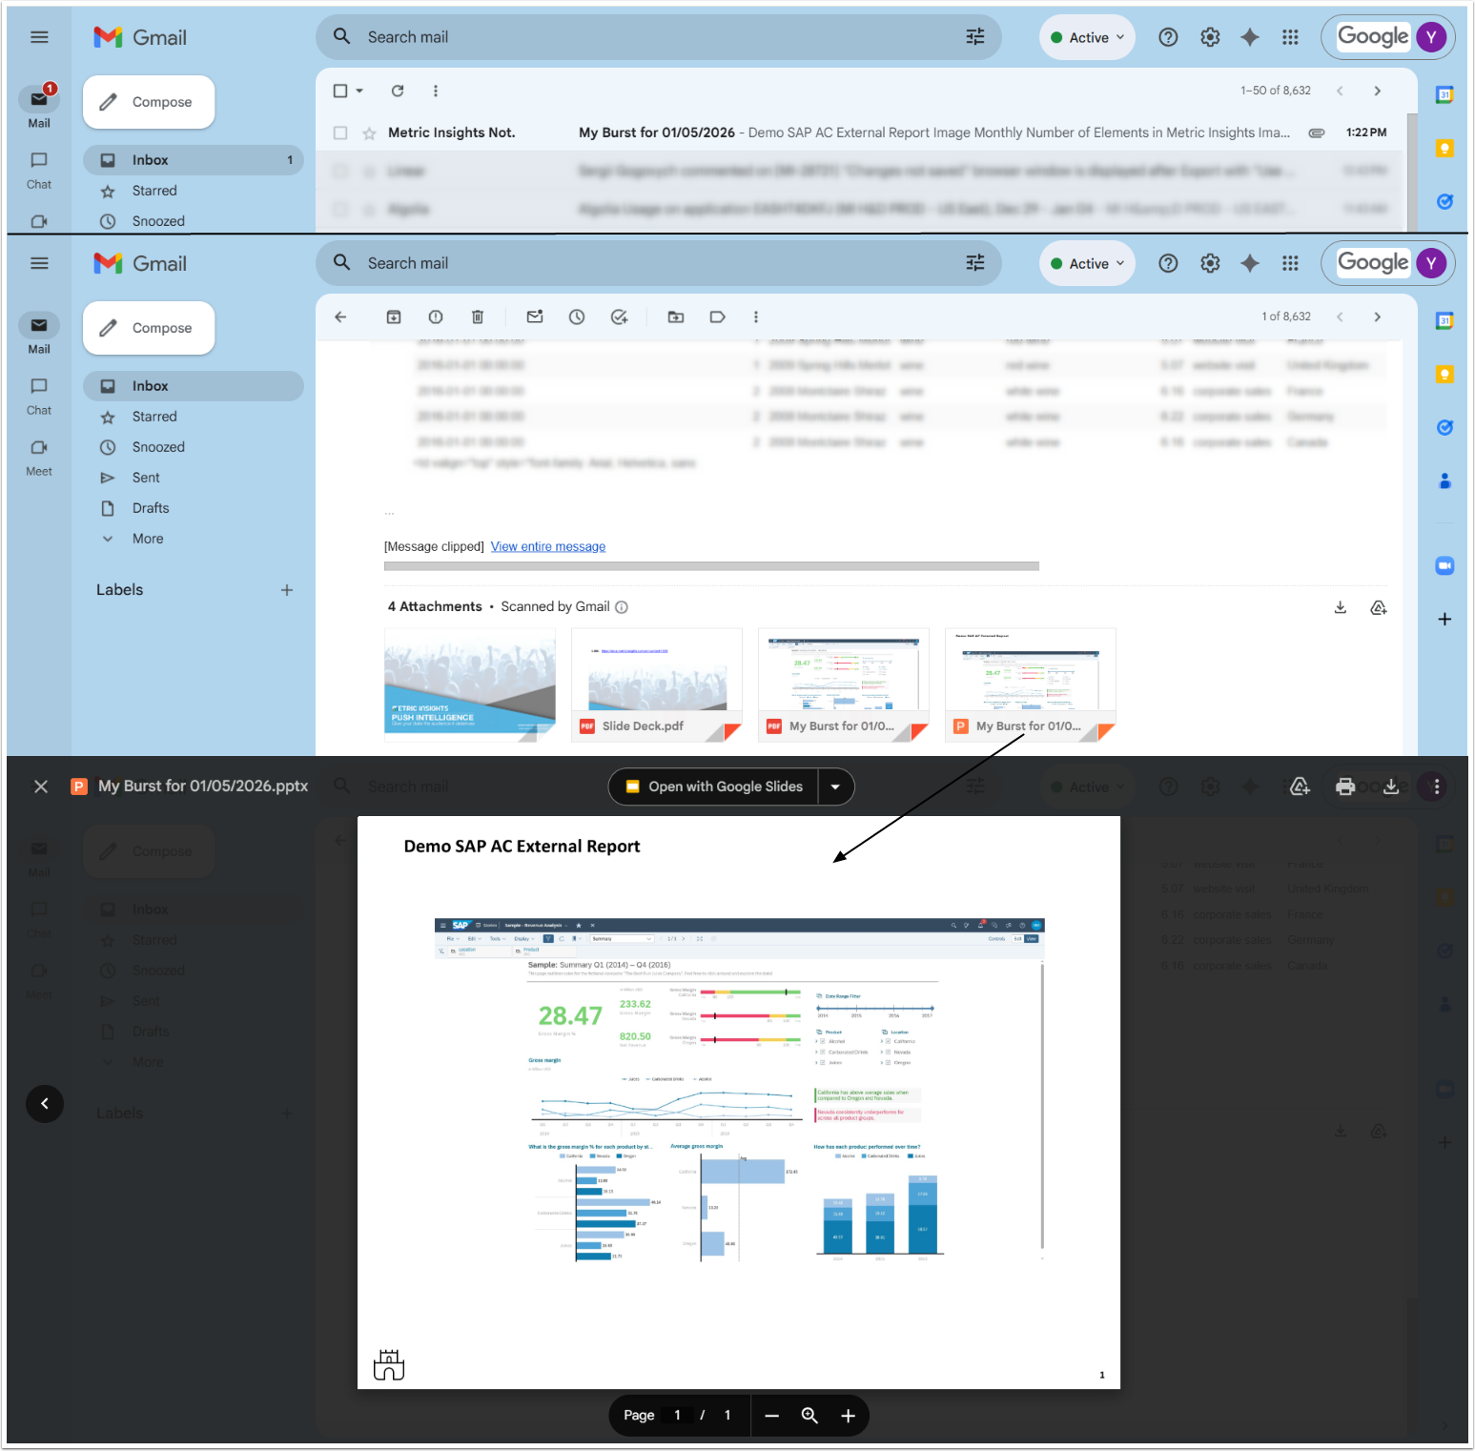
Task: Delete the open message with trash icon
Action: click(x=478, y=317)
